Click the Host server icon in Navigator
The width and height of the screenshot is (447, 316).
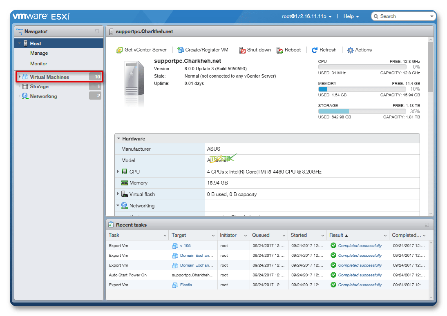pos(25,44)
